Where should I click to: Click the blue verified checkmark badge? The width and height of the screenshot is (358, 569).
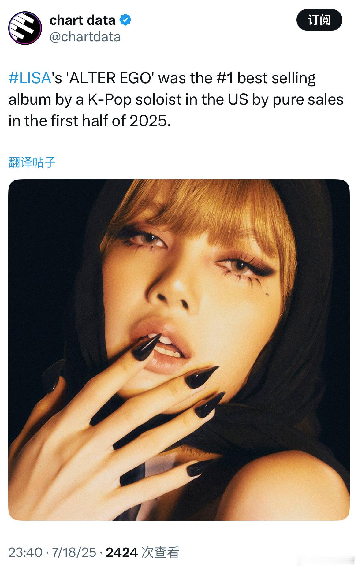pyautogui.click(x=125, y=20)
